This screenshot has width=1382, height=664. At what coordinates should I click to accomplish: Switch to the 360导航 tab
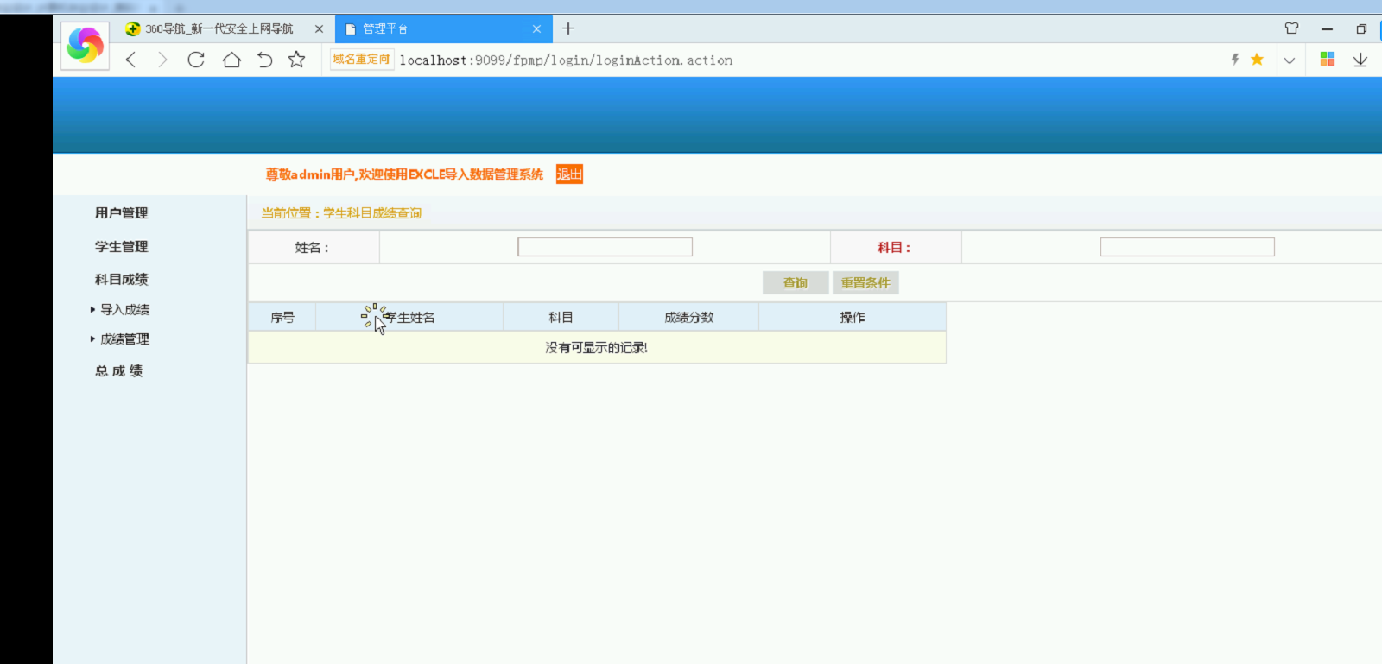(x=219, y=28)
